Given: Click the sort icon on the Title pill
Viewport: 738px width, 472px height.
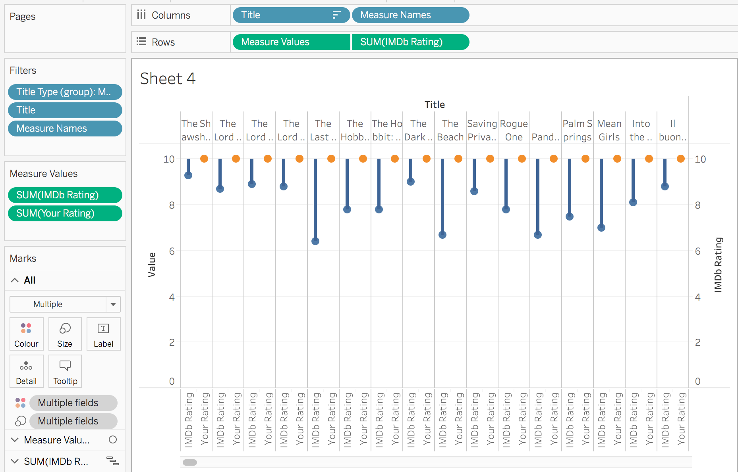Looking at the screenshot, I should 336,15.
